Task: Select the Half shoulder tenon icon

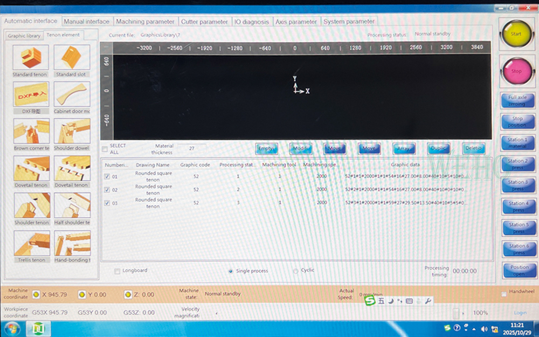Action: click(72, 205)
